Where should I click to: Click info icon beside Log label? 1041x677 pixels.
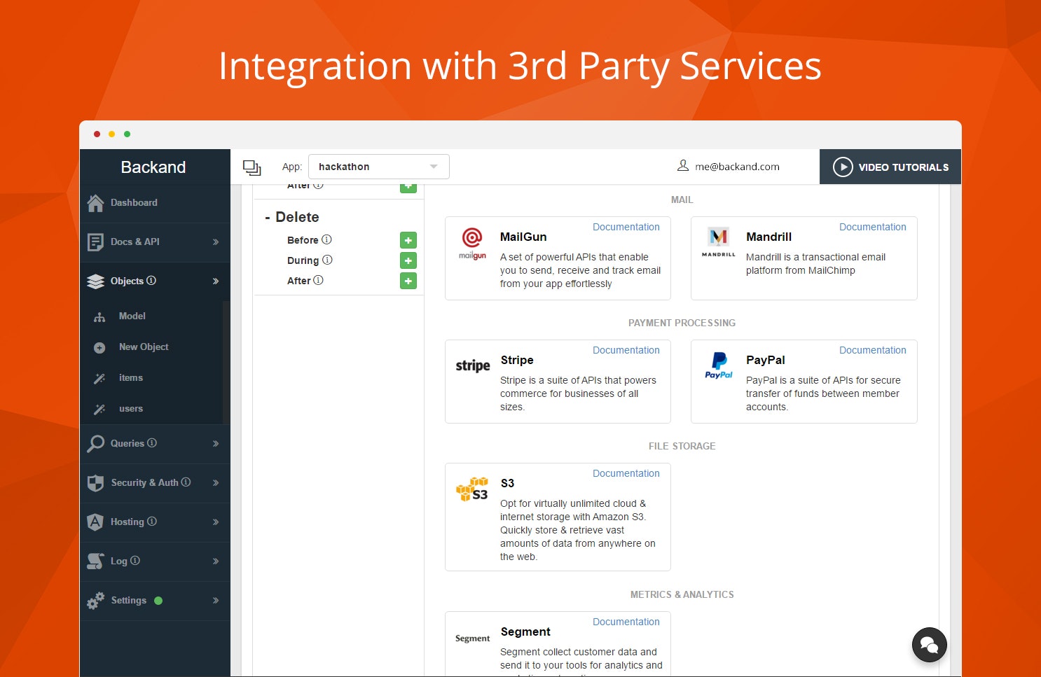[135, 561]
